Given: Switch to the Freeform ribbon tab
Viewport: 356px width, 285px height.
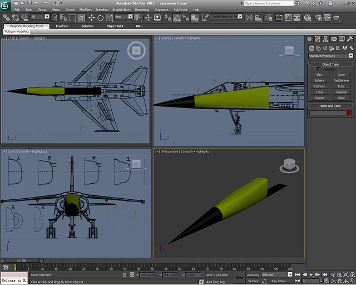Looking at the screenshot, I should tap(62, 26).
